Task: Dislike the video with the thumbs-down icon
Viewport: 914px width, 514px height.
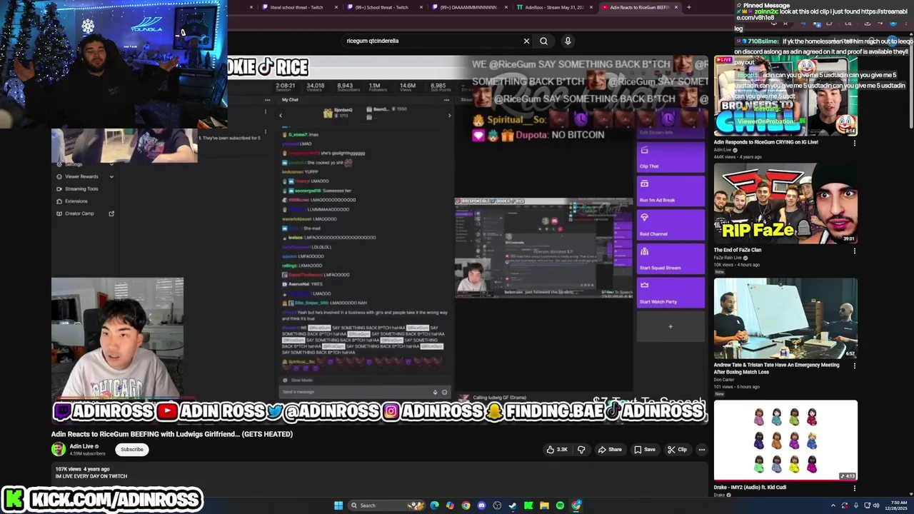Action: (581, 450)
